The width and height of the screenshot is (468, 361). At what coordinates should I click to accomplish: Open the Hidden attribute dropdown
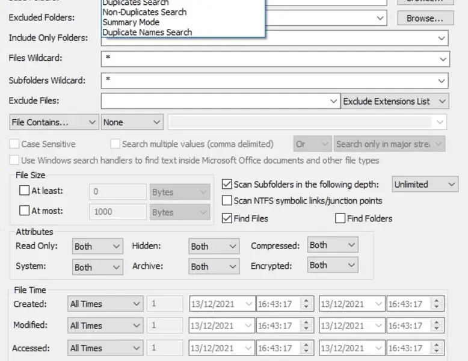coord(214,246)
